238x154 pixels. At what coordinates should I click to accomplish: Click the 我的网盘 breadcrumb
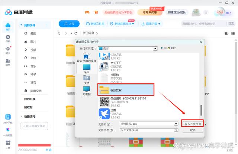point(89,33)
